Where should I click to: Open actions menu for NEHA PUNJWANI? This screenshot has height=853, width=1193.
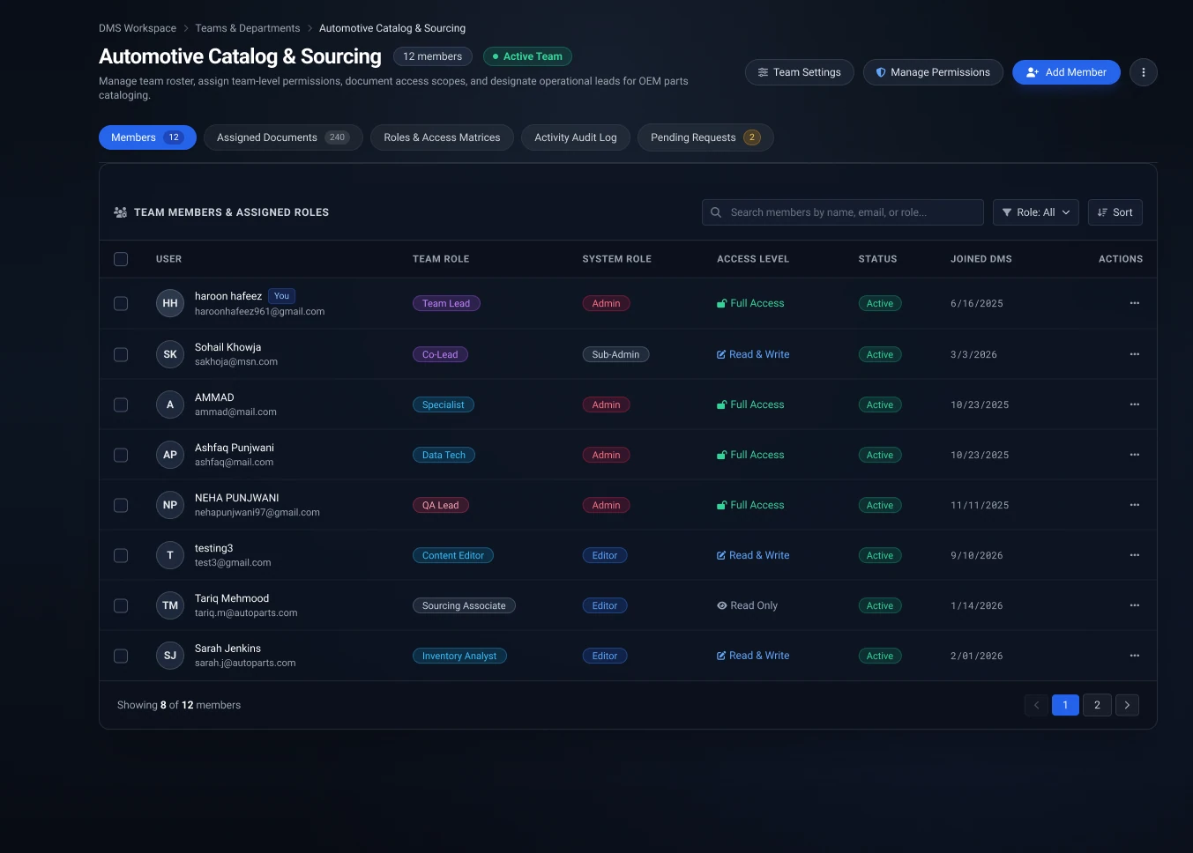1135,505
